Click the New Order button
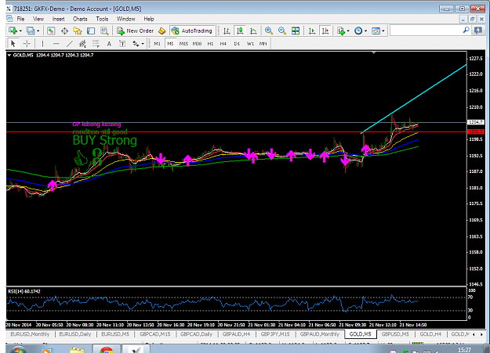 click(x=136, y=31)
